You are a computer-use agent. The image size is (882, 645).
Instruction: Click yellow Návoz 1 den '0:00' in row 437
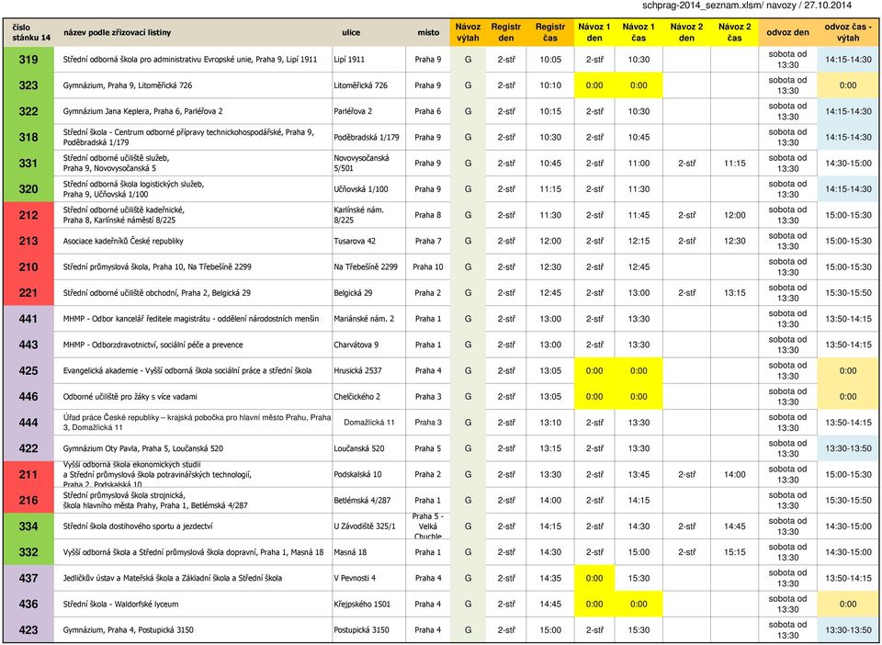tap(594, 578)
